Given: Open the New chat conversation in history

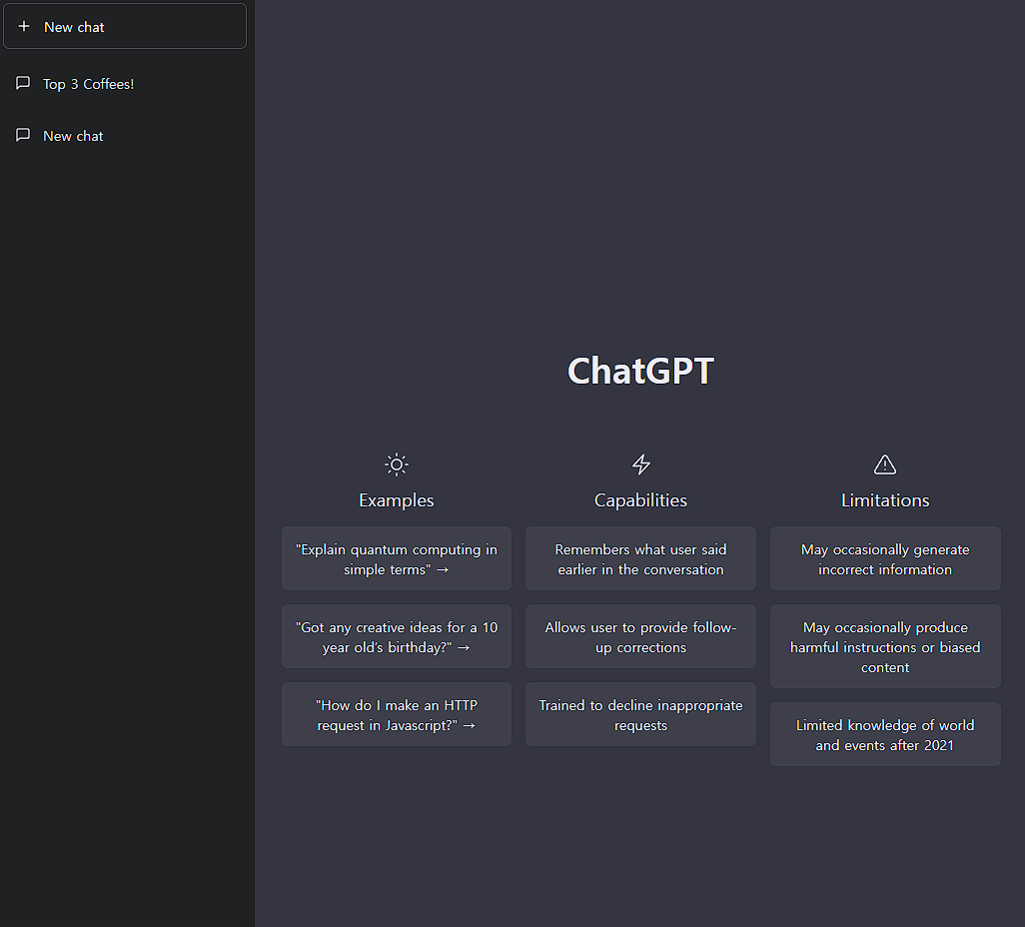Looking at the screenshot, I should [125, 136].
